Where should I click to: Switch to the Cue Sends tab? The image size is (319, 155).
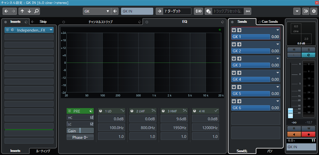[270, 22]
